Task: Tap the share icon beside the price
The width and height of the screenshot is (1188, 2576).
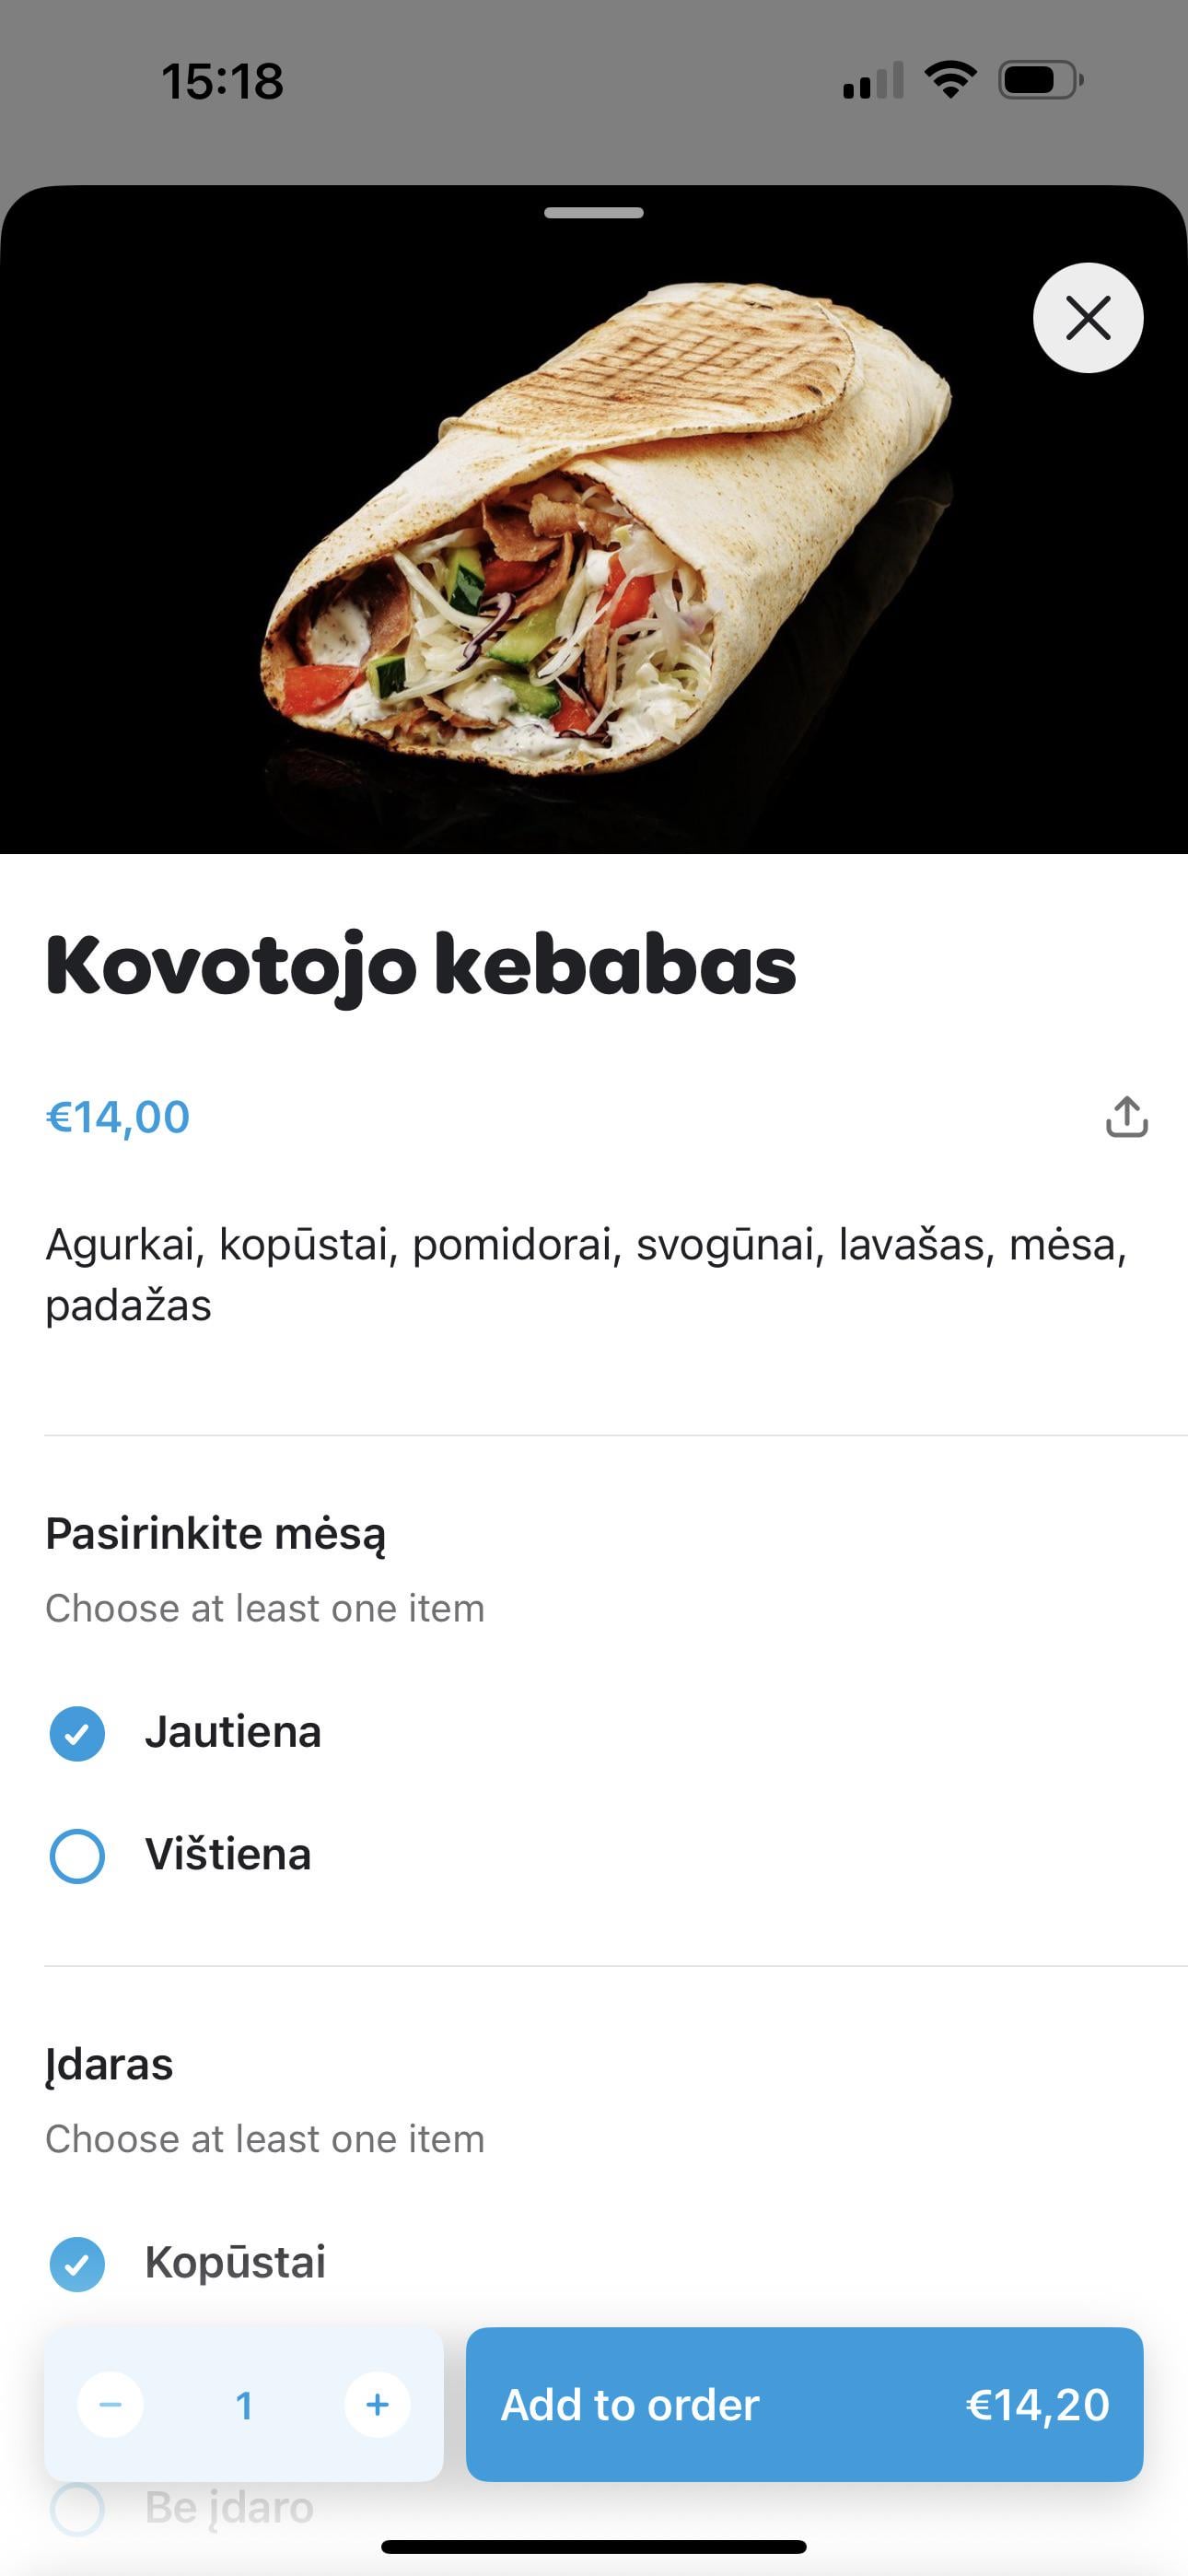Action: click(x=1126, y=1117)
